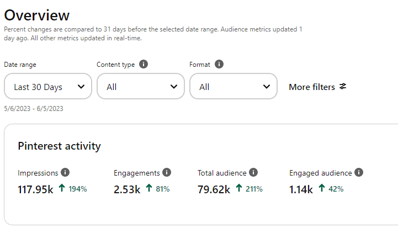Open the Last 30 Days date range dropdown
This screenshot has width=398, height=233.
coord(48,87)
